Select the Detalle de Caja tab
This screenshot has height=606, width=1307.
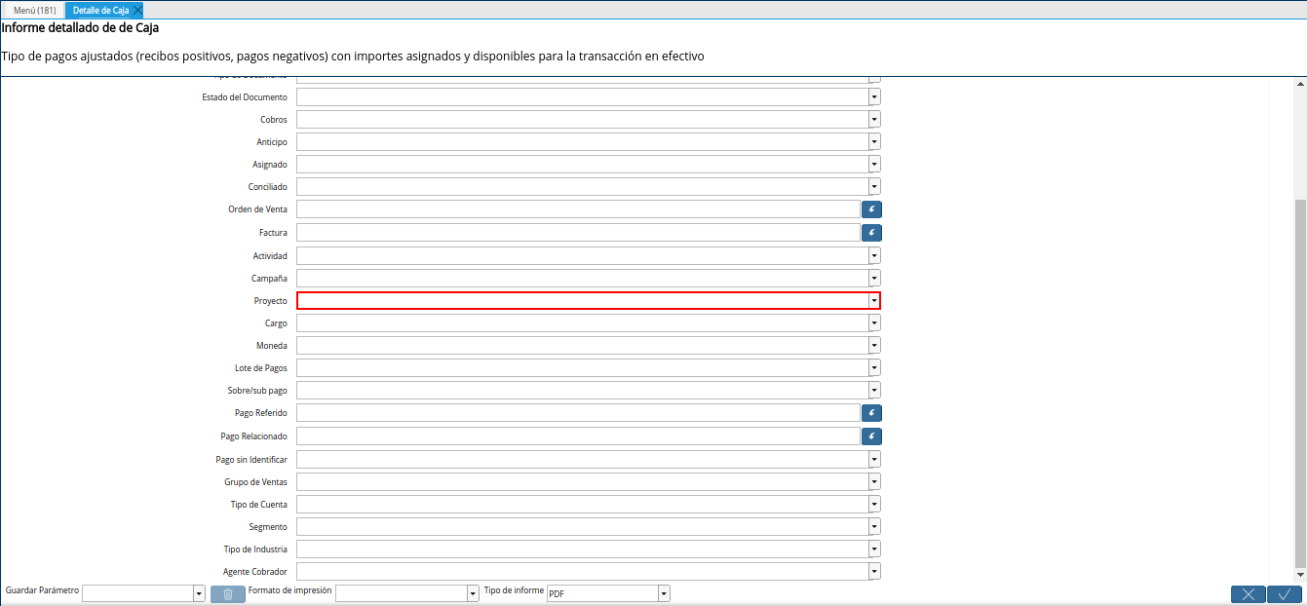coord(97,10)
